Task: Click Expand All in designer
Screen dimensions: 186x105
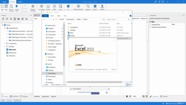Action: click(x=135, y=18)
